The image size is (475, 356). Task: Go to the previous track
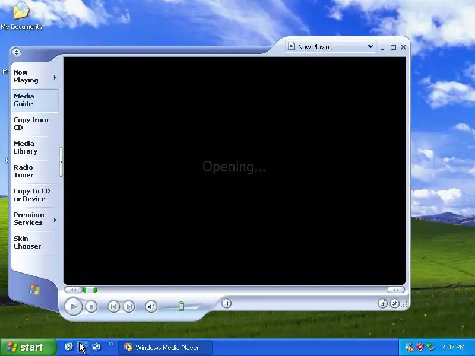point(113,307)
